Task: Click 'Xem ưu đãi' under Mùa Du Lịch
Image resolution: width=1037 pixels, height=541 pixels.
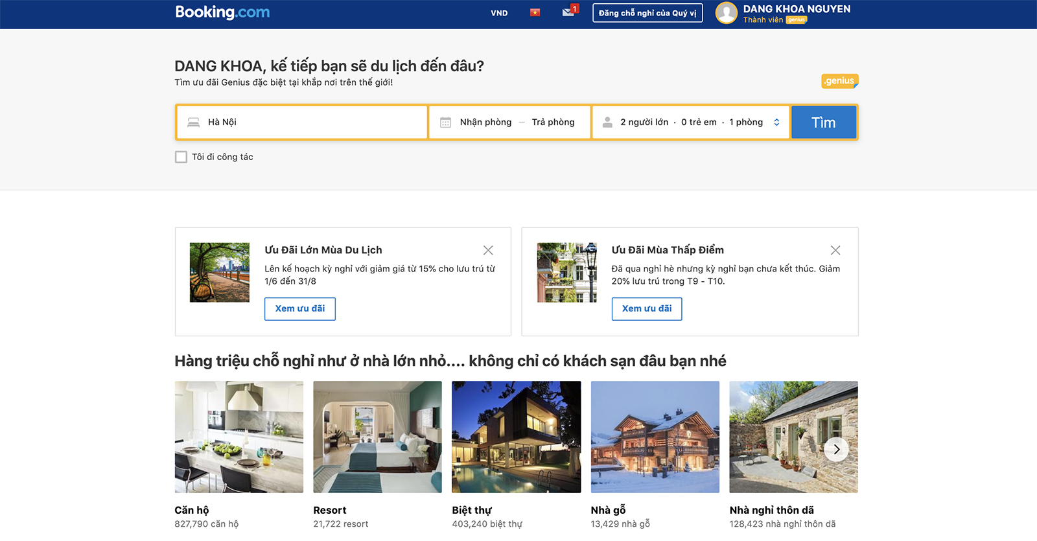Action: click(x=300, y=309)
